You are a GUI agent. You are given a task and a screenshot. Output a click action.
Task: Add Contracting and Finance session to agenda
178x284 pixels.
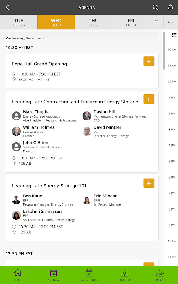point(149,99)
